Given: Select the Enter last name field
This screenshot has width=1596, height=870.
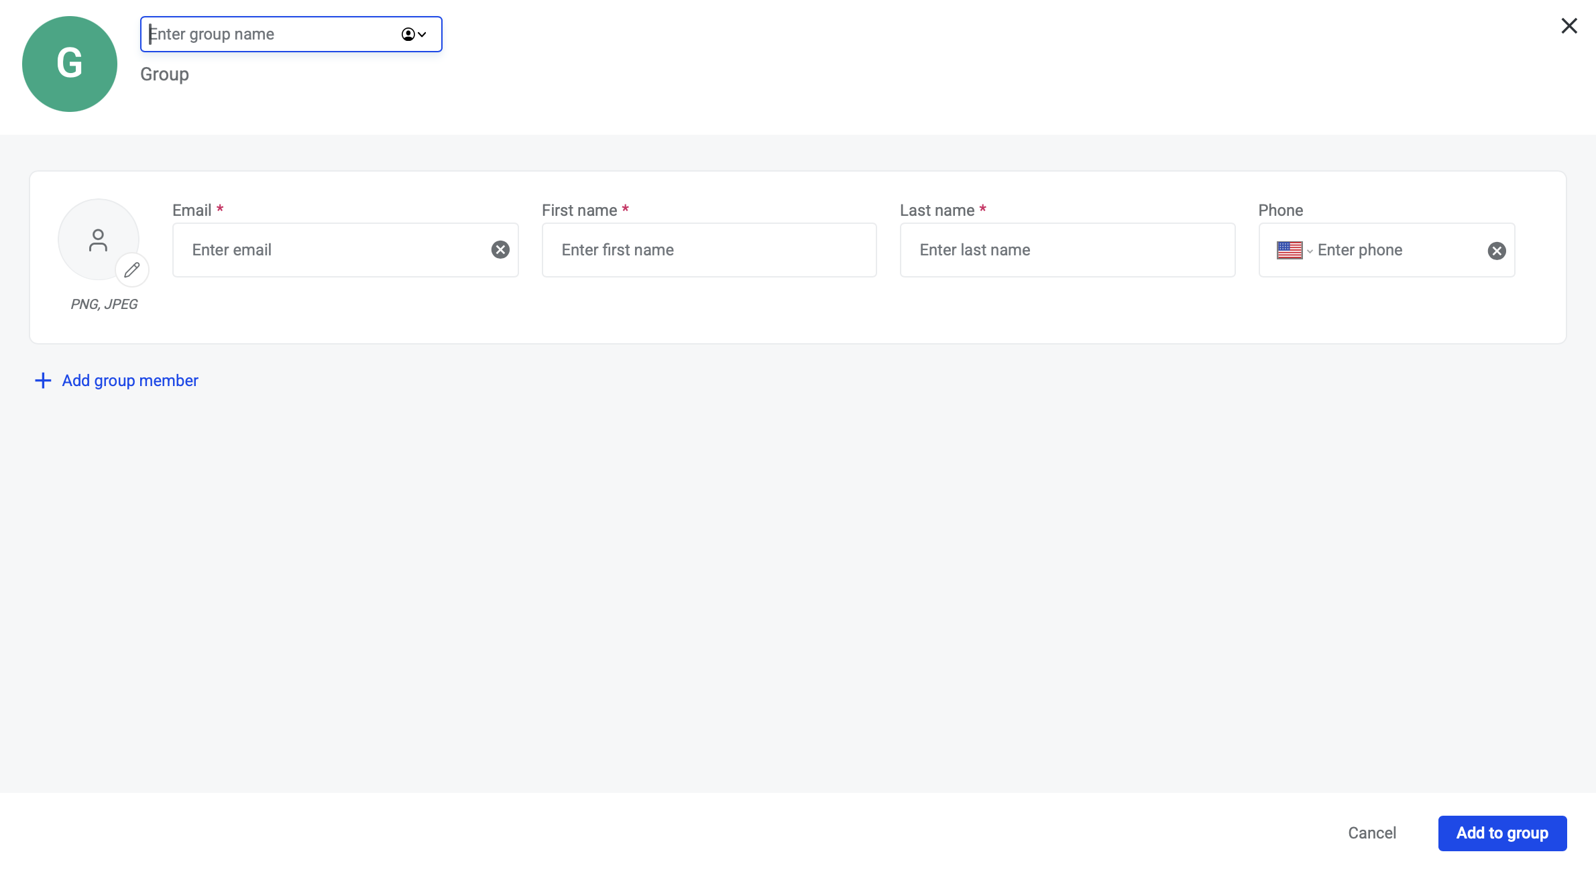Looking at the screenshot, I should pyautogui.click(x=1067, y=250).
